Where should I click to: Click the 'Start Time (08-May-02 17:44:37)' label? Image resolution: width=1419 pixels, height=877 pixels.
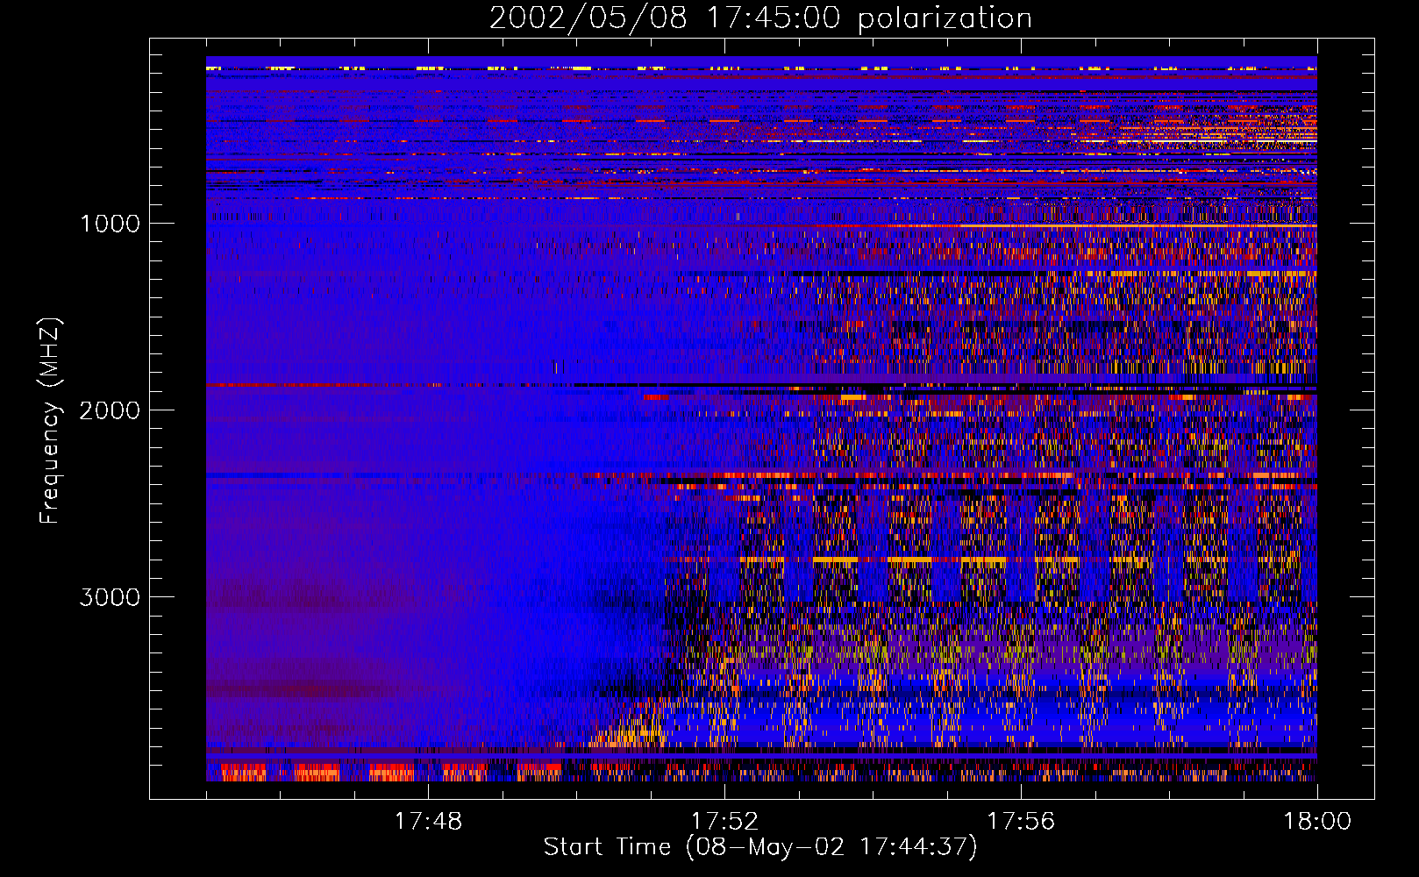pyautogui.click(x=760, y=847)
